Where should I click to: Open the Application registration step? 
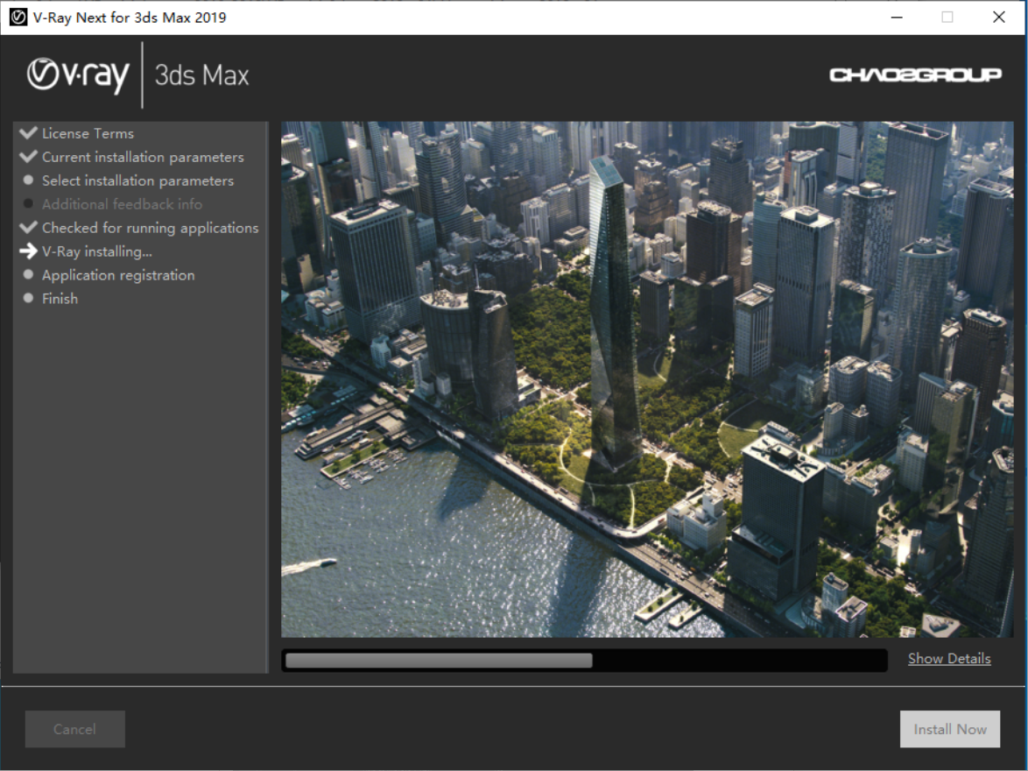(118, 275)
